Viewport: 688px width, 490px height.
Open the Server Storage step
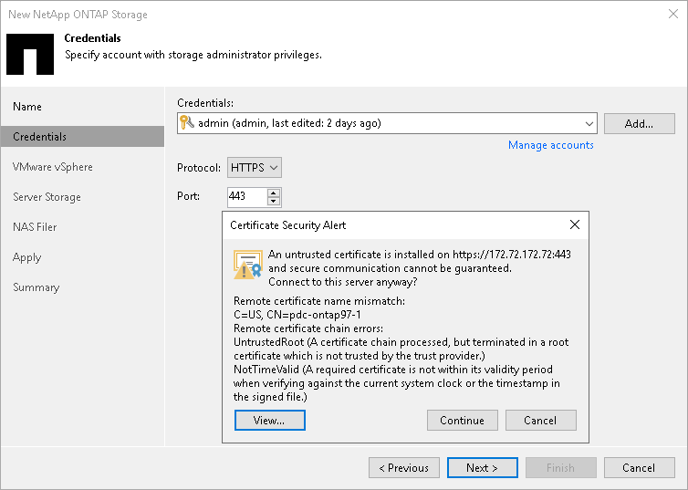pos(47,197)
